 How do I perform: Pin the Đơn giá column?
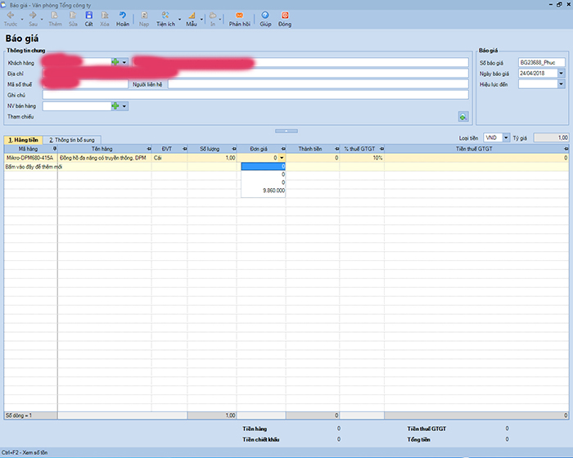click(283, 149)
